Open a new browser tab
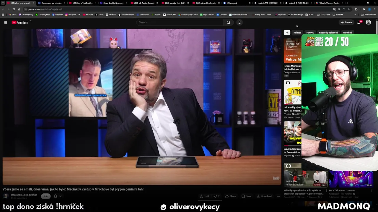The height and width of the screenshot is (212, 378). [348, 3]
